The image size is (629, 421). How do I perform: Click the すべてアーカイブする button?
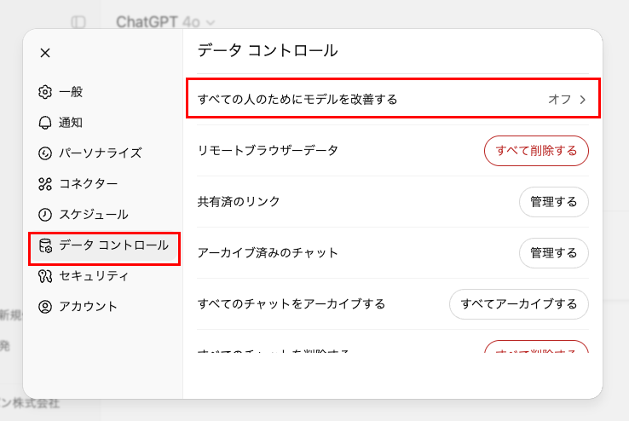(x=519, y=304)
